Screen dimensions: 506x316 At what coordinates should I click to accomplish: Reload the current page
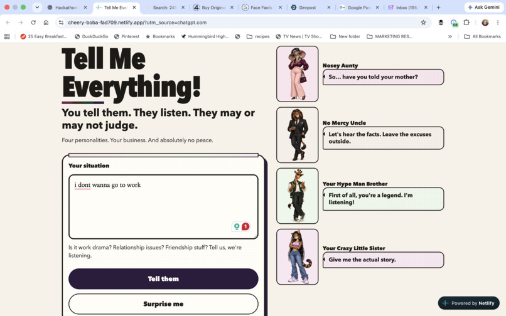point(33,23)
